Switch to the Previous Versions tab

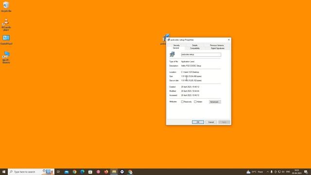coord(217,45)
